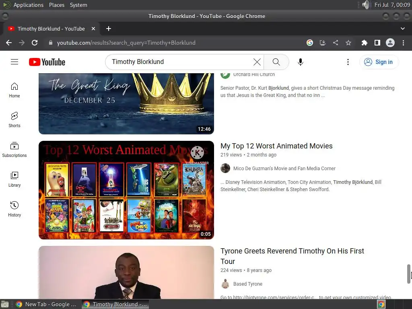This screenshot has height=309, width=412.
Task: Bookmark this page with star icon
Action: [348, 43]
